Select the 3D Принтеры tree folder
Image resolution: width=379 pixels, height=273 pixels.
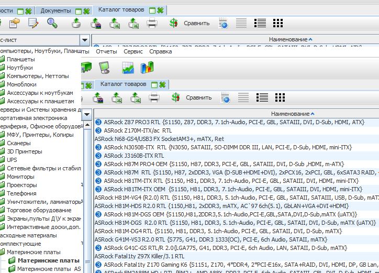pos(25,151)
